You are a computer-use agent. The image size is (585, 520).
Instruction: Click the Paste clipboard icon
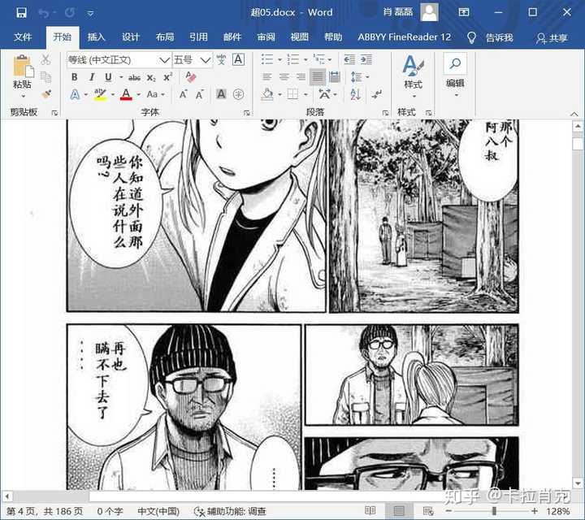point(23,66)
